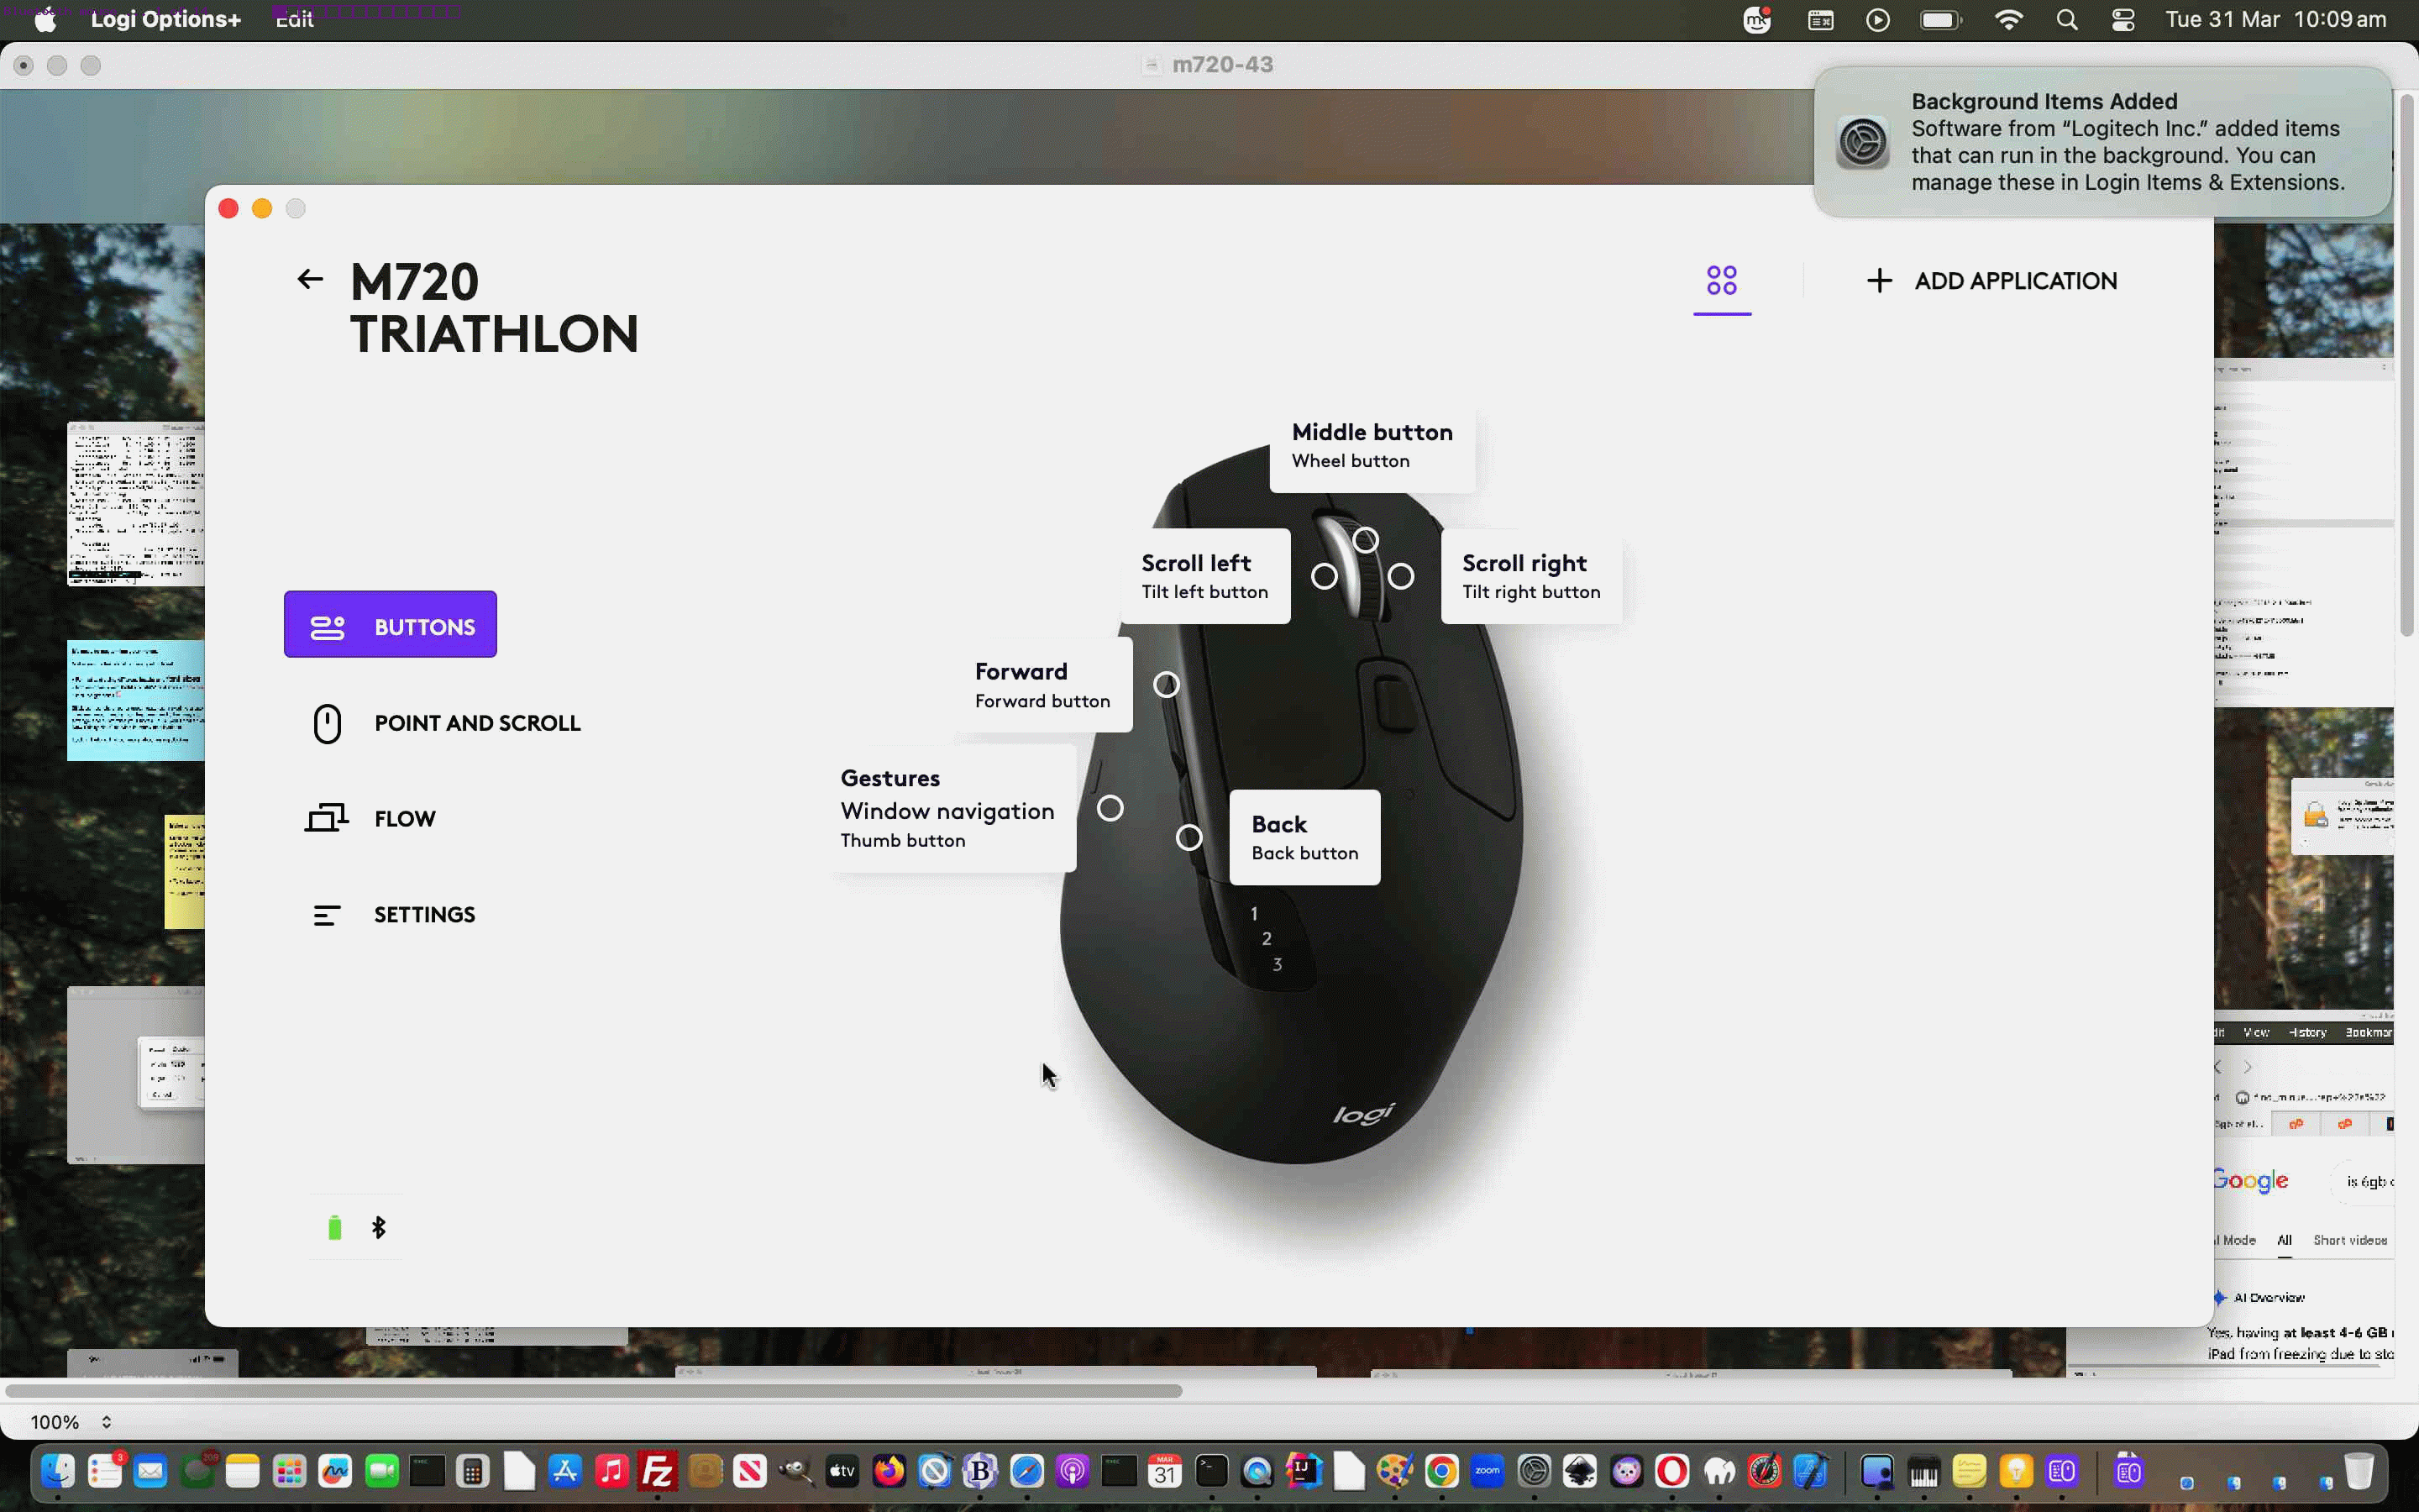Open the Settings section of Logi Options+
The image size is (2419, 1512).
425,913
